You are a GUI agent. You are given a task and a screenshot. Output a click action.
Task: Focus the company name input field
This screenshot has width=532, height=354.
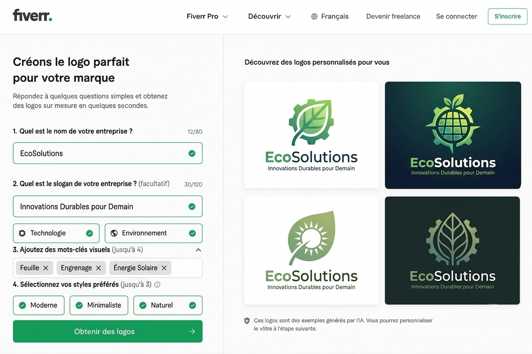click(108, 153)
